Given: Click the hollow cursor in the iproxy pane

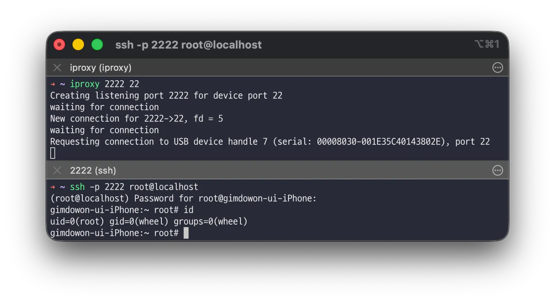Looking at the screenshot, I should pyautogui.click(x=53, y=153).
